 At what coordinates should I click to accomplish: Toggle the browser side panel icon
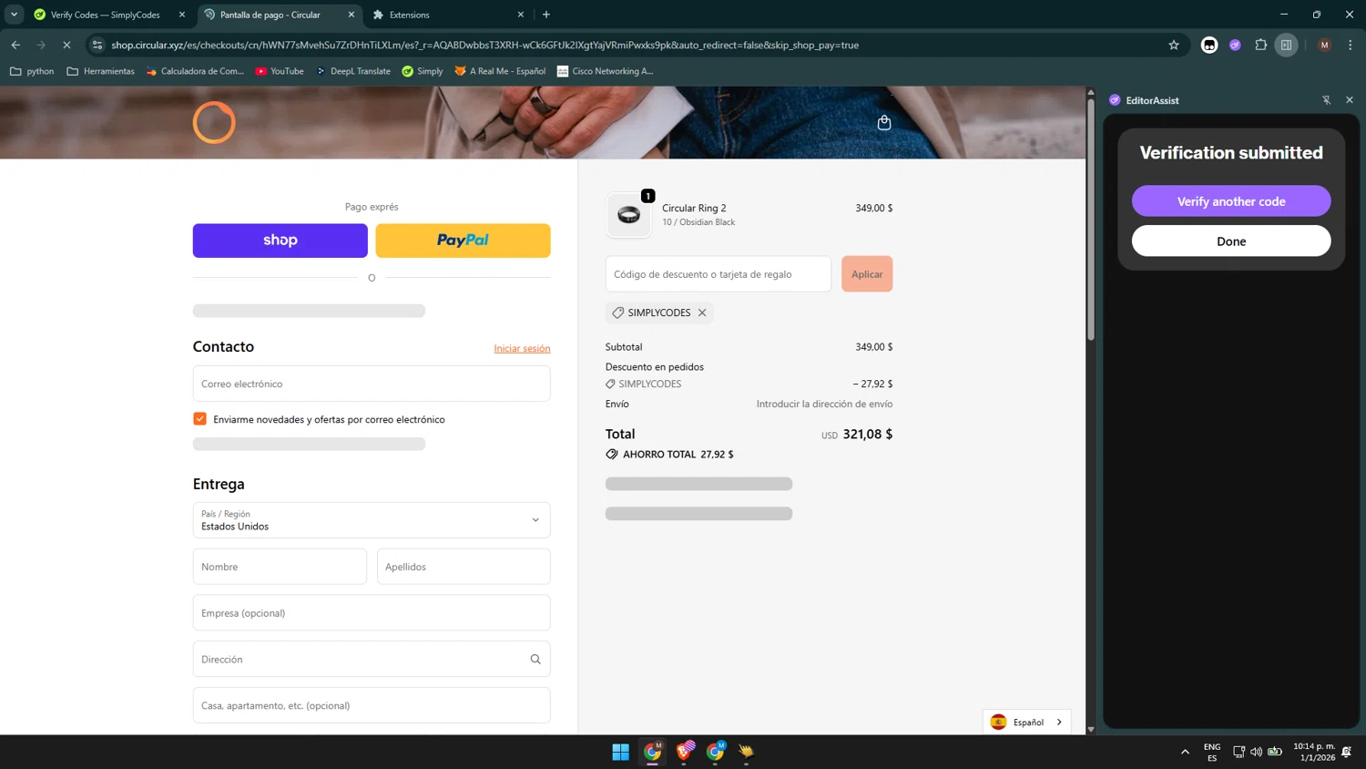tap(1286, 45)
